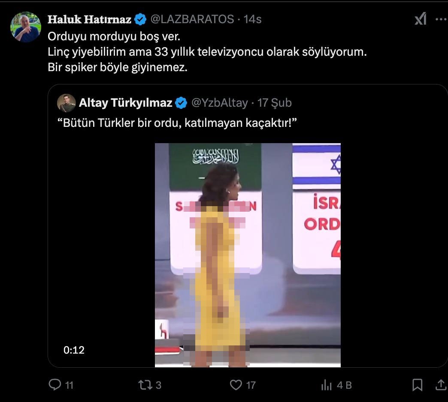This screenshot has width=448, height=402.
Task: Click the 14s timestamp of tweet
Action: click(x=252, y=19)
